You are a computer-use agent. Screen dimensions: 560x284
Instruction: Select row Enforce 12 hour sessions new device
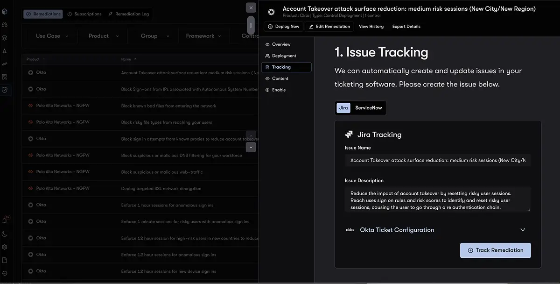click(140, 271)
